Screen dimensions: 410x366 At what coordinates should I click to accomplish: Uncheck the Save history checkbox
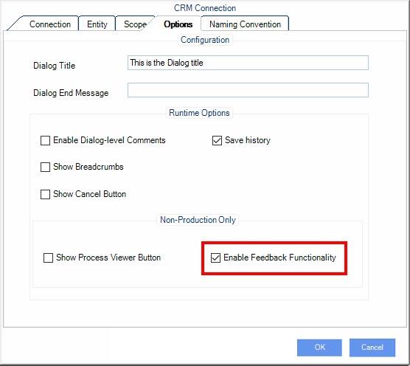(217, 140)
